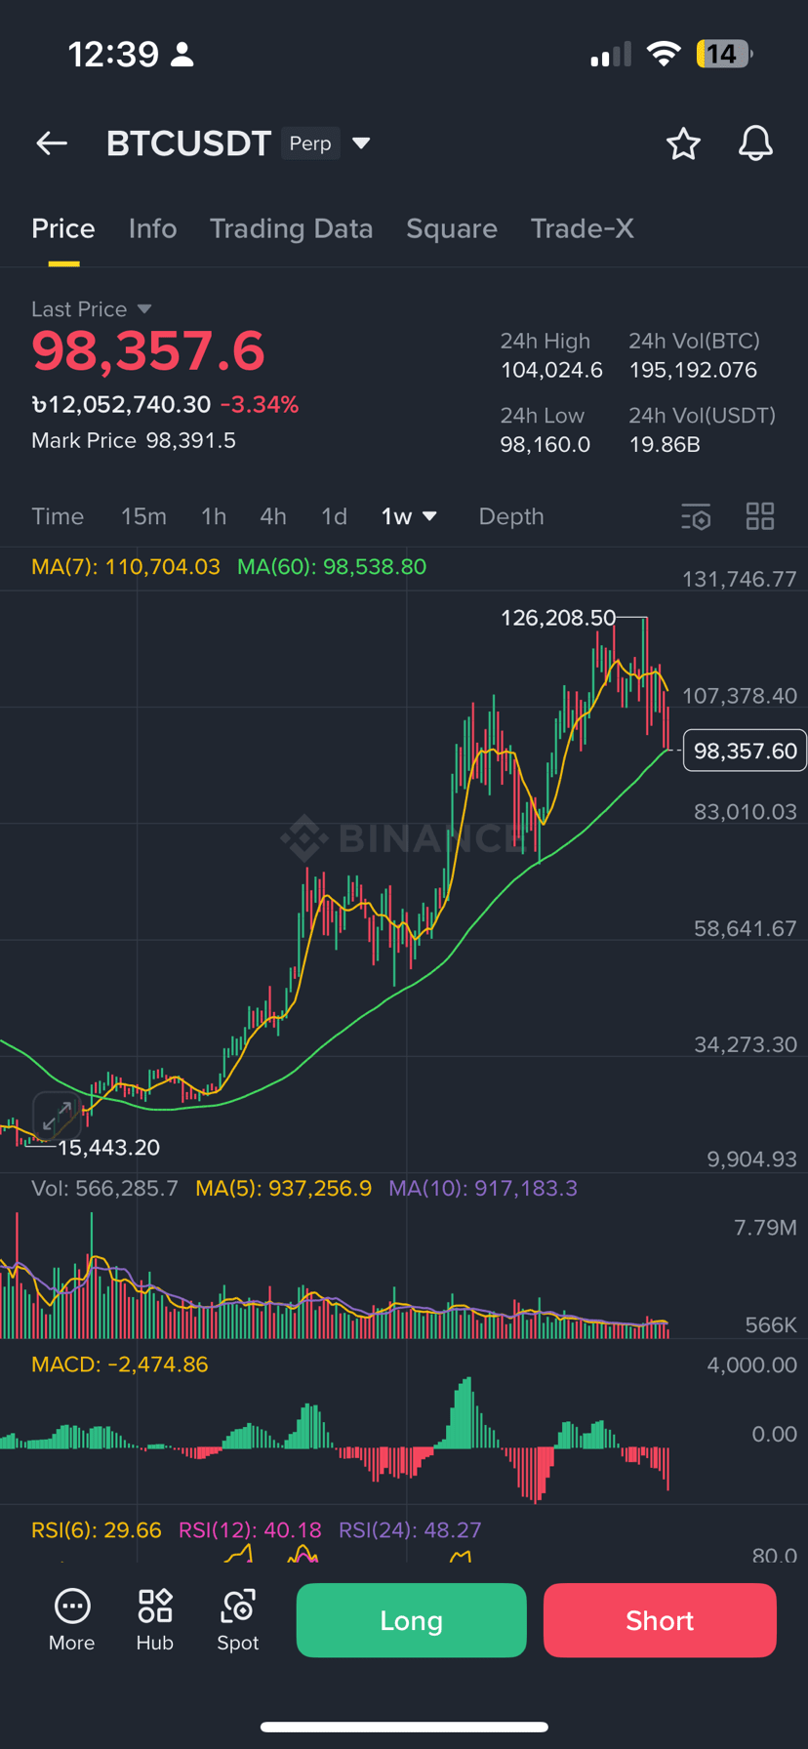
Task: Tap the MA(10): 917,183.3 volume label
Action: (483, 1188)
